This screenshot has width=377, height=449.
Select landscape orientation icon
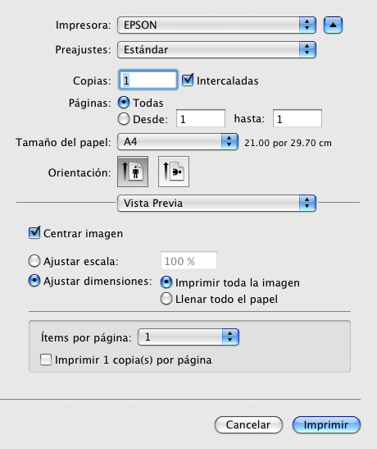click(174, 172)
